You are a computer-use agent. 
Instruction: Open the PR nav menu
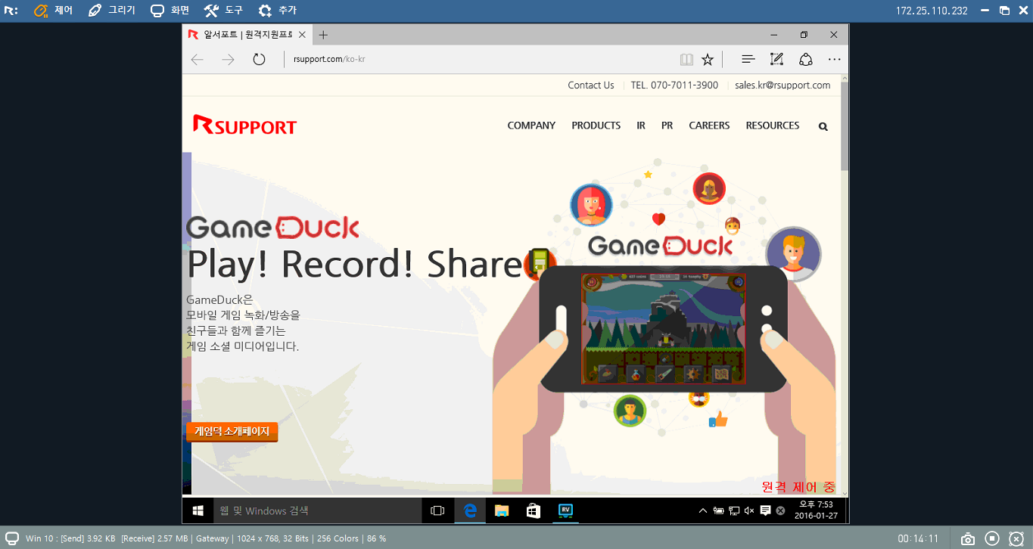(x=667, y=126)
